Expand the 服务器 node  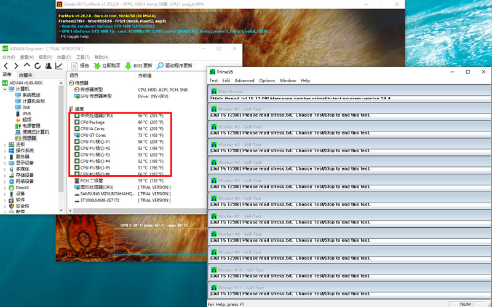[5, 157]
